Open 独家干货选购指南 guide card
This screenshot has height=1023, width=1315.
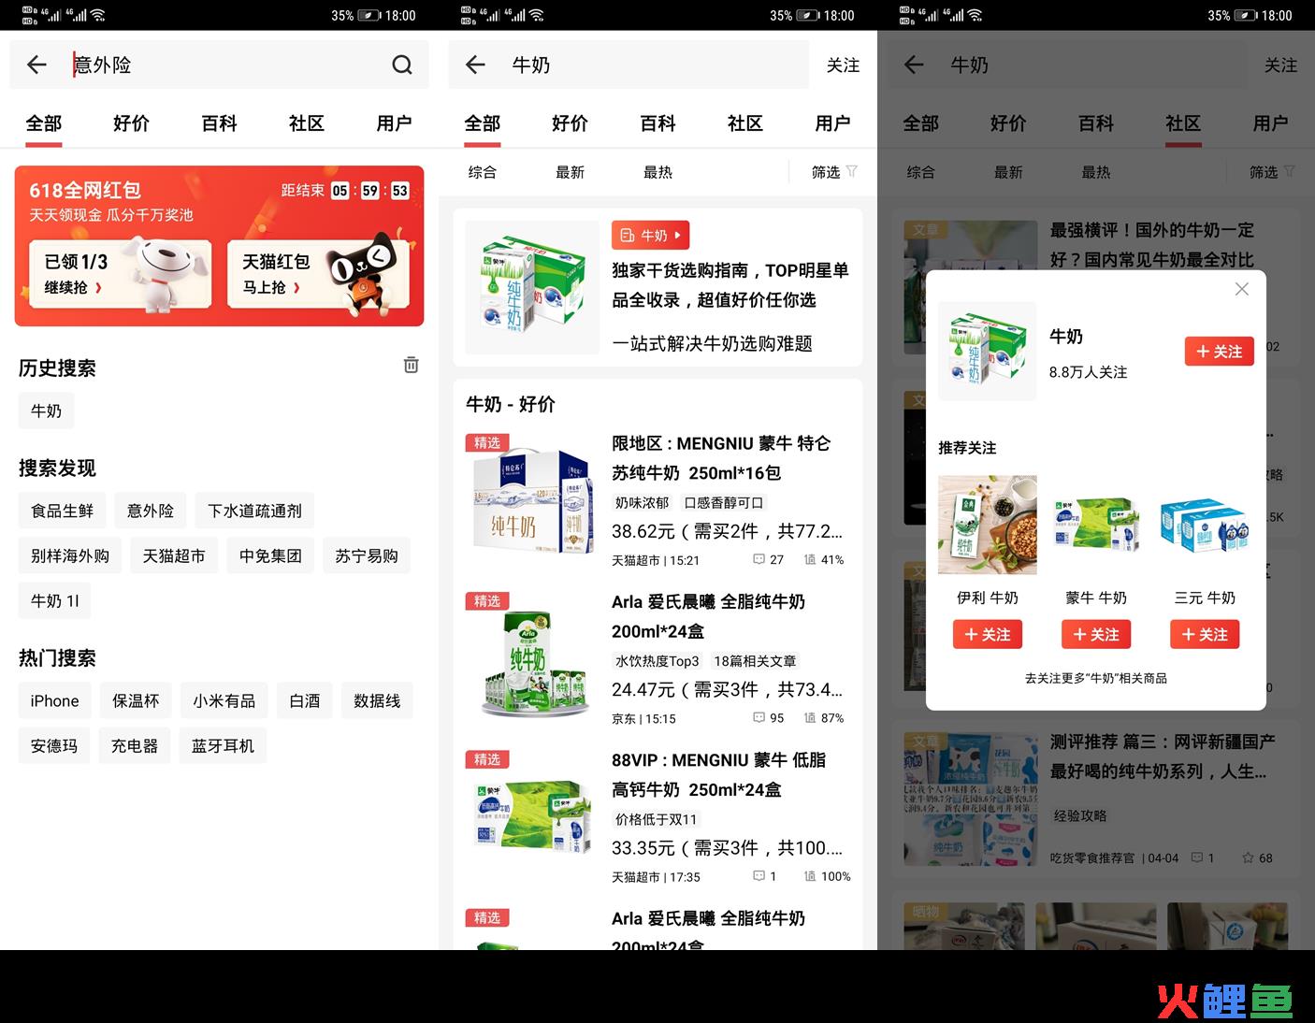click(657, 288)
